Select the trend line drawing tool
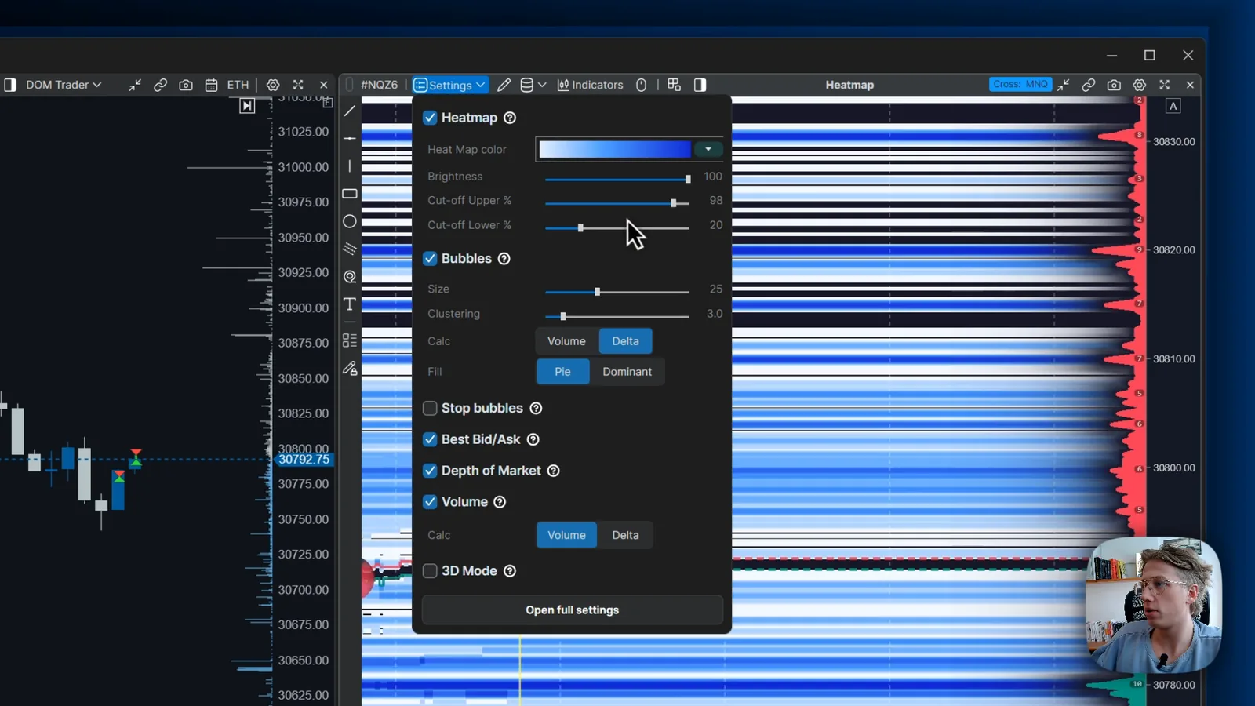The height and width of the screenshot is (706, 1255). coord(350,111)
